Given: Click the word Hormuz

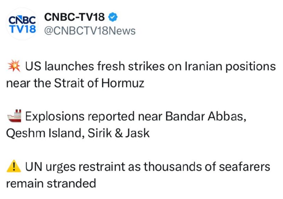Looking at the screenshot, I should coord(122,84).
